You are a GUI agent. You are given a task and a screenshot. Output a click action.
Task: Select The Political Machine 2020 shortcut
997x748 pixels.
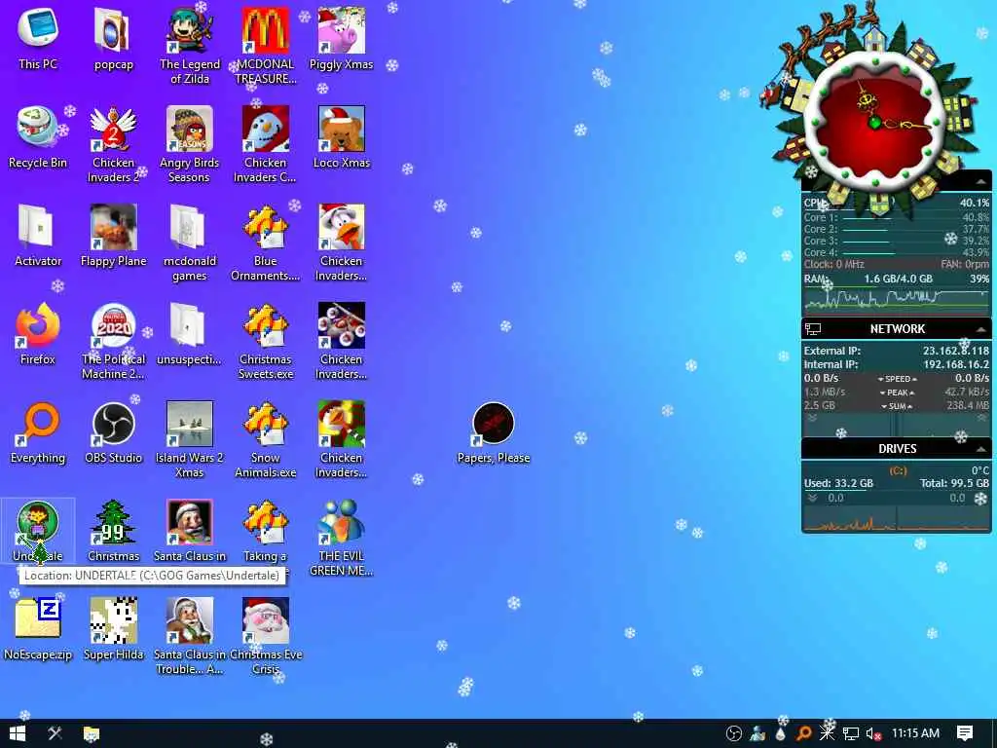coord(113,341)
